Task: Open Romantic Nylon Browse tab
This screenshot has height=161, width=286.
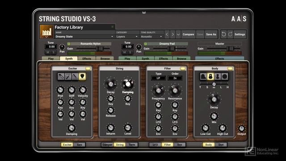Action: tap(105, 59)
